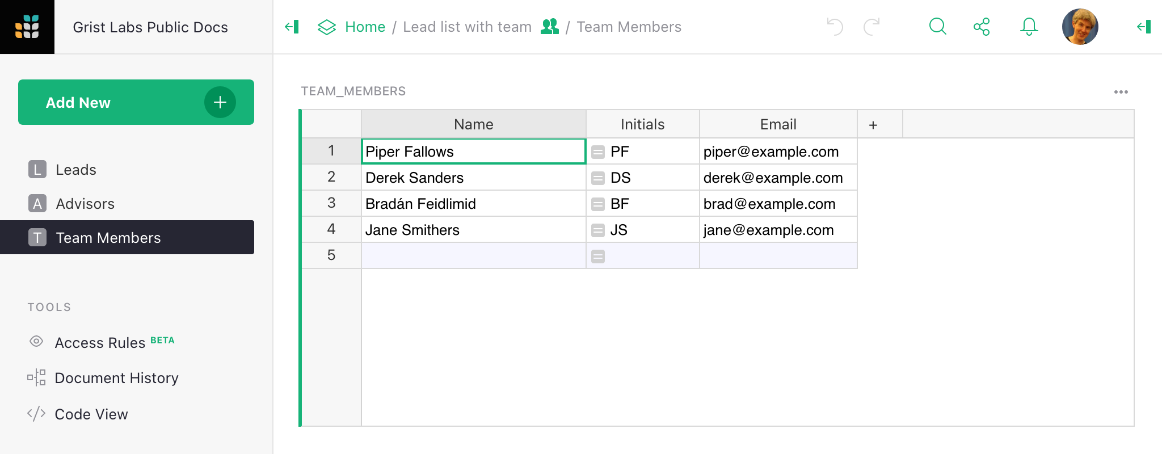Image resolution: width=1162 pixels, height=454 pixels.
Task: Navigate to Home via the breadcrumb
Action: click(365, 26)
